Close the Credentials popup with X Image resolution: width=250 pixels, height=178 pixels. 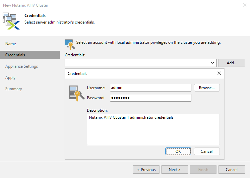(x=219, y=73)
